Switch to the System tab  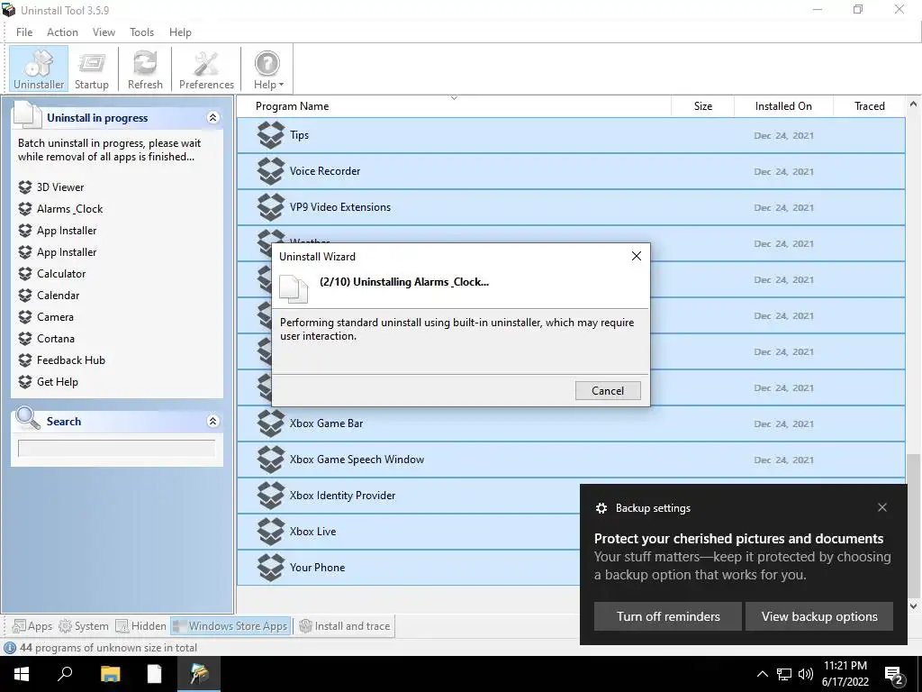click(84, 626)
